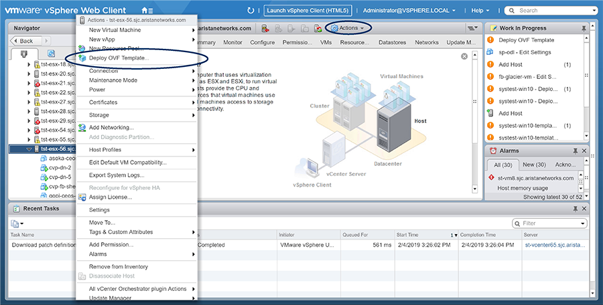The width and height of the screenshot is (603, 305).
Task: Expand the tst-esx-54 host node
Action: pyautogui.click(x=29, y=130)
